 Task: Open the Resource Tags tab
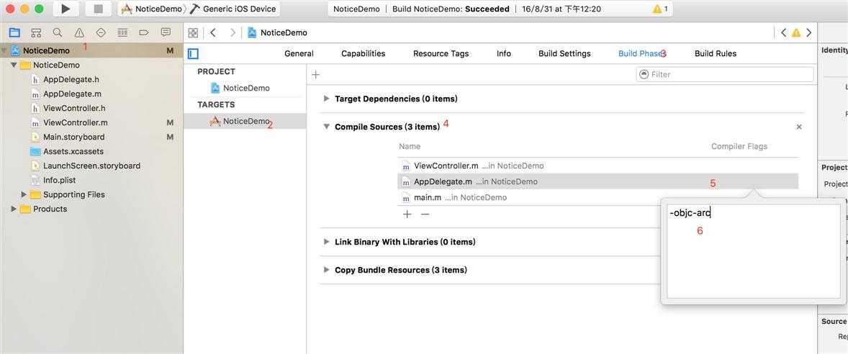tap(441, 53)
